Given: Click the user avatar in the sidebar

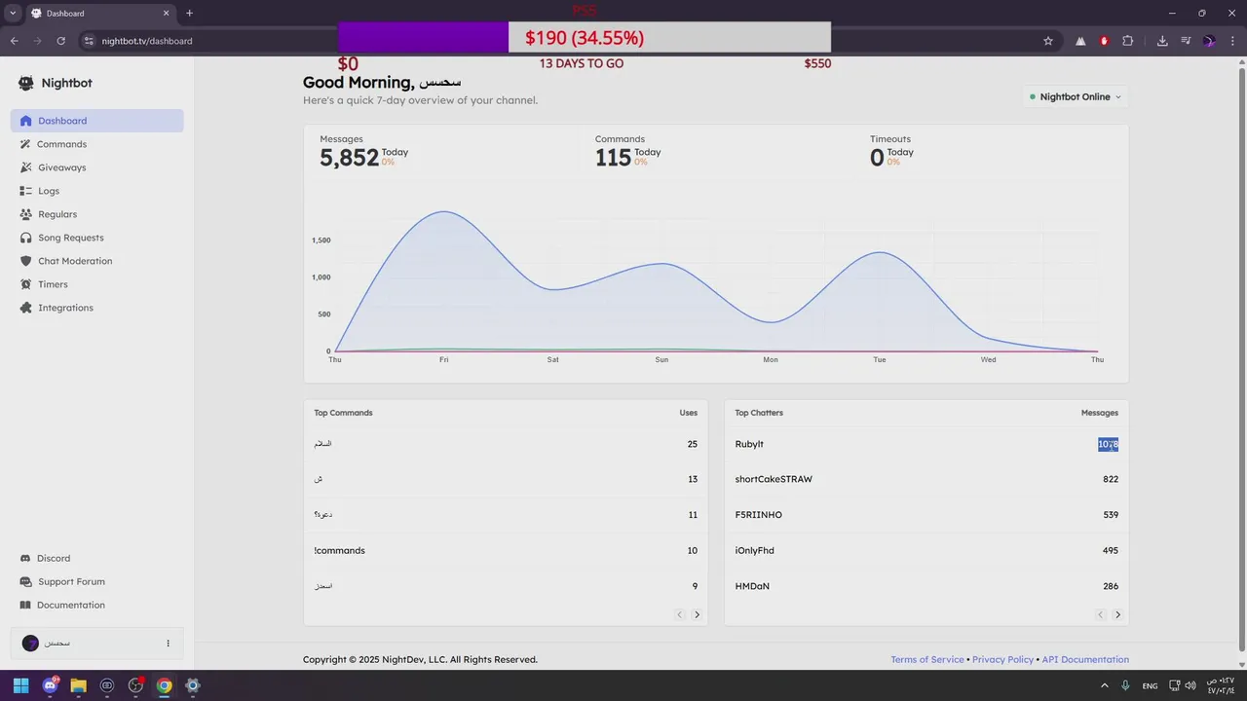Looking at the screenshot, I should click(x=30, y=644).
